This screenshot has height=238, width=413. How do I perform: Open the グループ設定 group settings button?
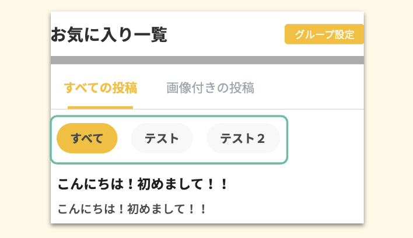pos(324,34)
